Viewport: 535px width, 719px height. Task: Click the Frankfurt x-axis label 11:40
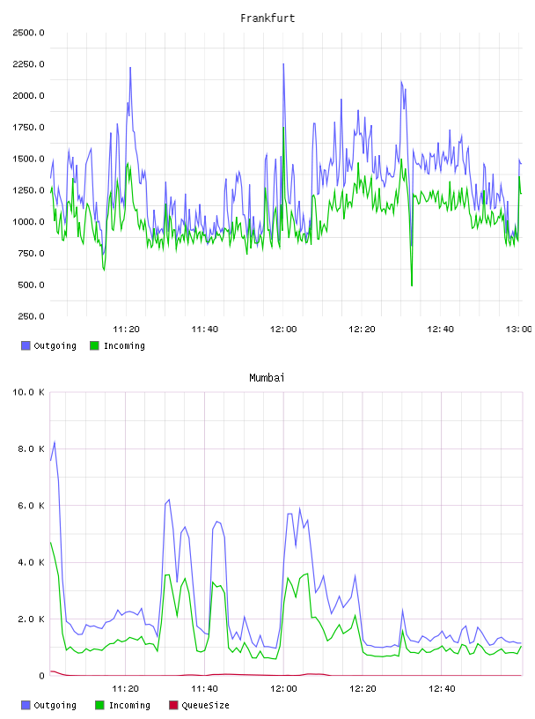pyautogui.click(x=205, y=330)
